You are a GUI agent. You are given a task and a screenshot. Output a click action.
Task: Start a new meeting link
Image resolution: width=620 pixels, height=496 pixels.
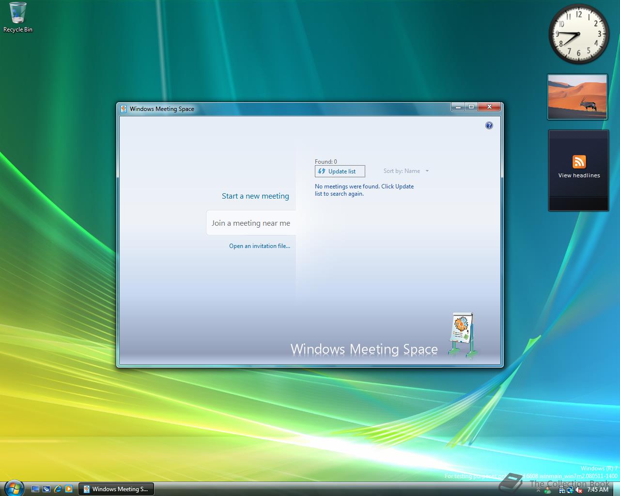(255, 196)
